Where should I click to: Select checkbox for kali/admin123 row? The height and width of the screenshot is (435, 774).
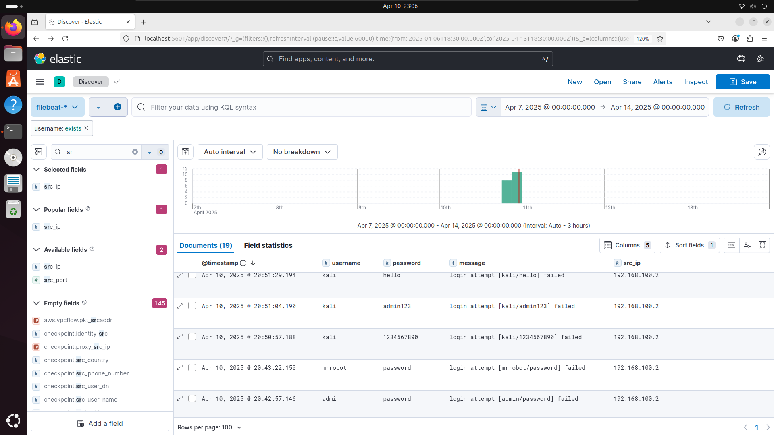(192, 306)
